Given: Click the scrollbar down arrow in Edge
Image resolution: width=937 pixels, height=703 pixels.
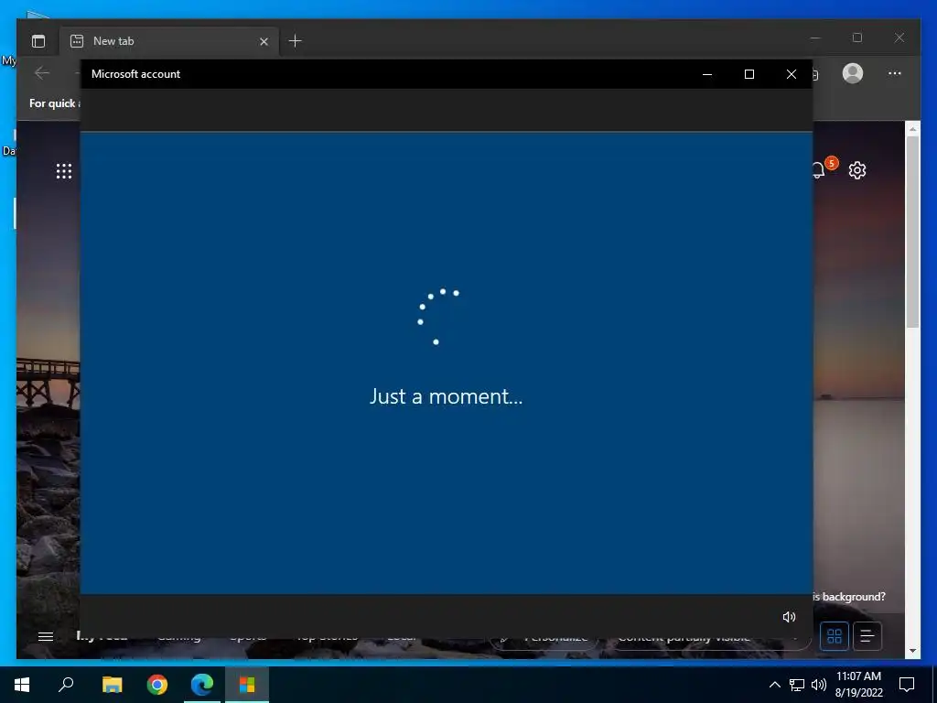Looking at the screenshot, I should [912, 651].
